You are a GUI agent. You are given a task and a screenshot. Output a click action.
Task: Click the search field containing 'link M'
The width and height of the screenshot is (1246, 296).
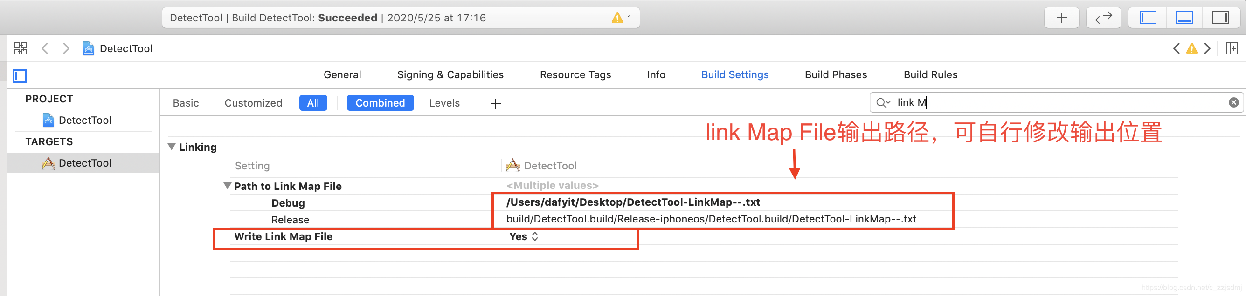coord(1056,102)
